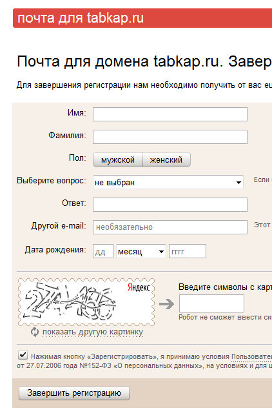Click the birth day дд field
Screen dimensions: 272x419
pyautogui.click(x=103, y=251)
